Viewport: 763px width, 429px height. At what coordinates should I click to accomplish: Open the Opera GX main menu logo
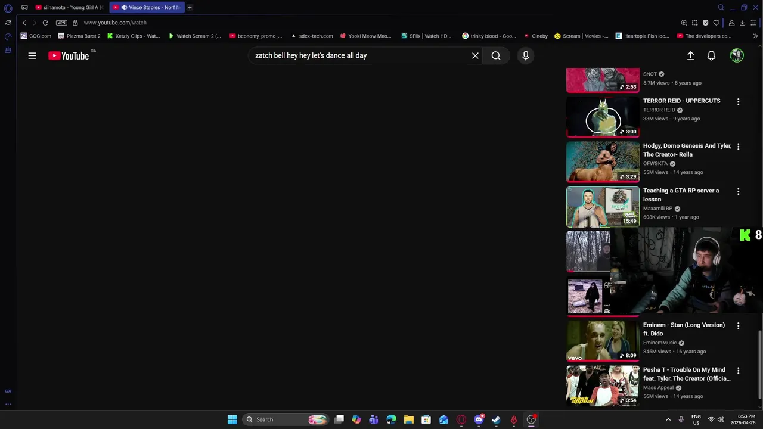[8, 8]
